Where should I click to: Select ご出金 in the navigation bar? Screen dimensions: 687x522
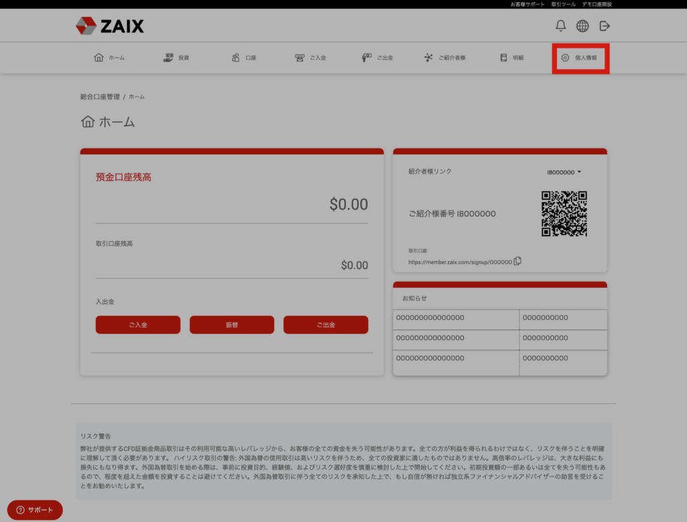point(378,58)
